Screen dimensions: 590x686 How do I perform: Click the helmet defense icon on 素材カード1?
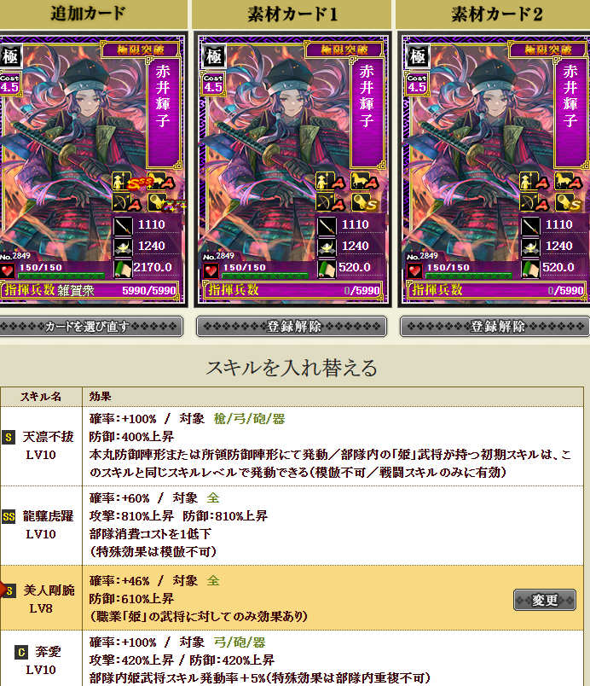327,247
